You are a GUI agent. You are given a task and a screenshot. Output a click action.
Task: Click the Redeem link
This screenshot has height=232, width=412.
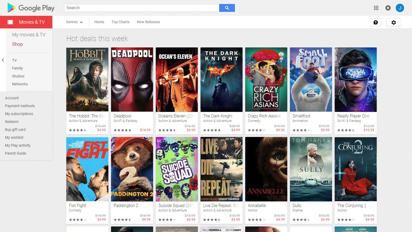tap(11, 121)
